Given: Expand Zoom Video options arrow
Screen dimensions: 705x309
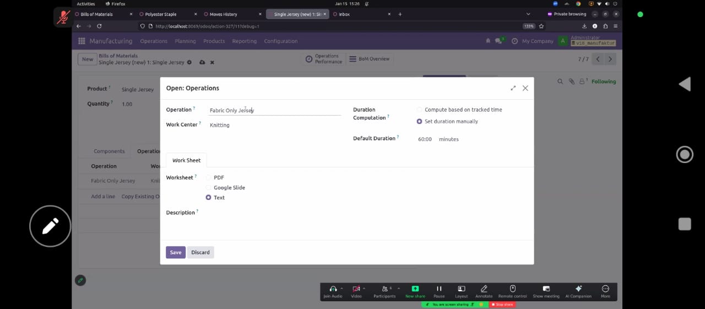Looking at the screenshot, I should pyautogui.click(x=364, y=288).
